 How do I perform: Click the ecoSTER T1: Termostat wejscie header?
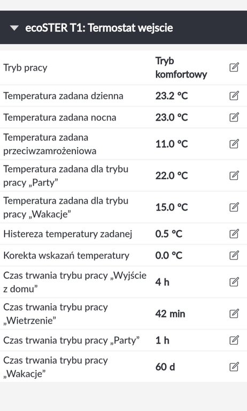pos(99,28)
